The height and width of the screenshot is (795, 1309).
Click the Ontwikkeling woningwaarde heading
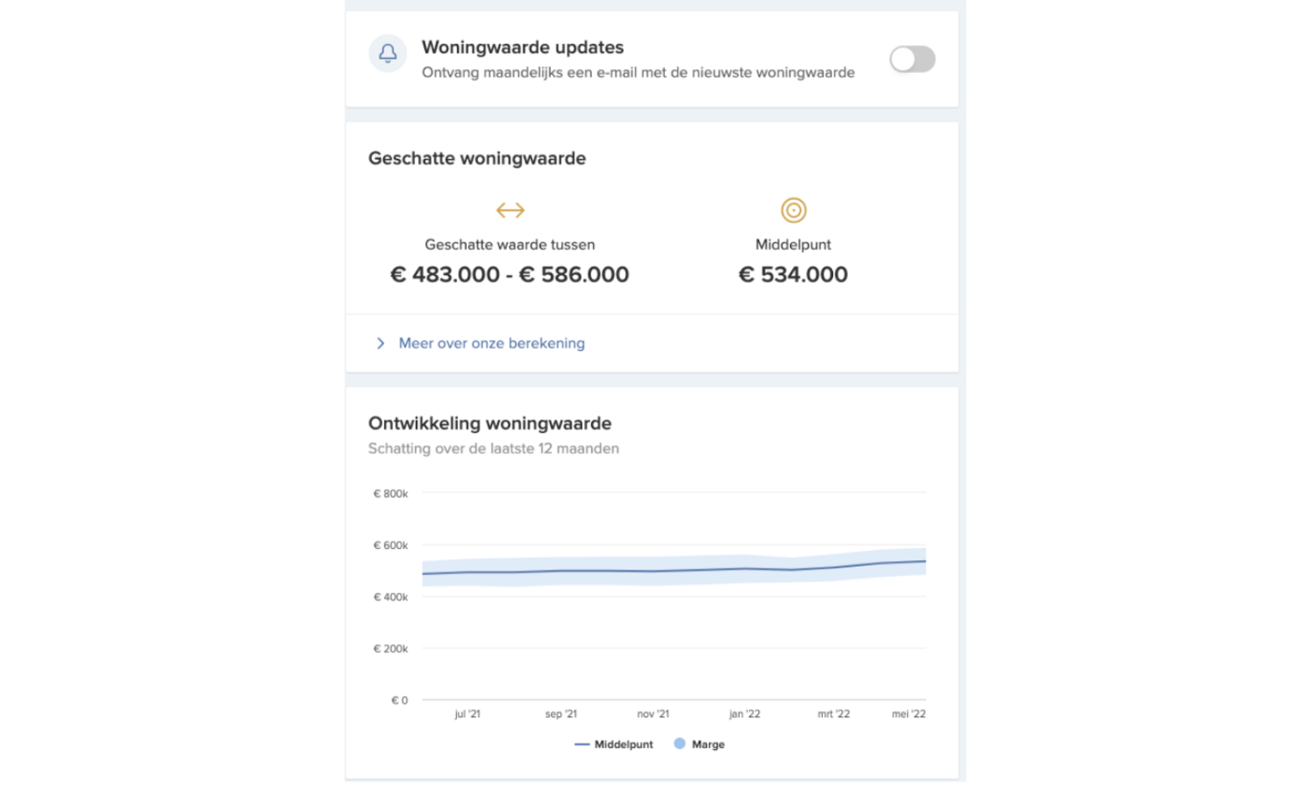pos(490,423)
